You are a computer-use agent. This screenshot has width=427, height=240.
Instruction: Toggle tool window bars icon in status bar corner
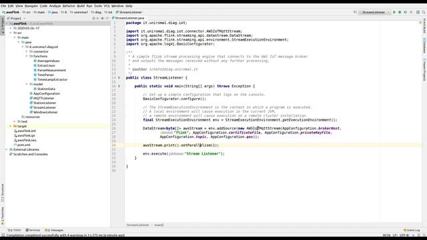click(3, 235)
